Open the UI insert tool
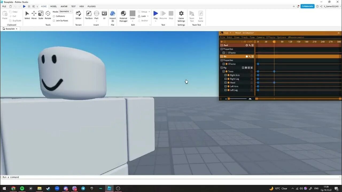This screenshot has width=342, height=192. [104, 15]
